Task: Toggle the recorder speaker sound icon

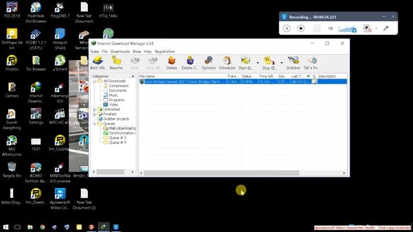Action: click(x=330, y=28)
